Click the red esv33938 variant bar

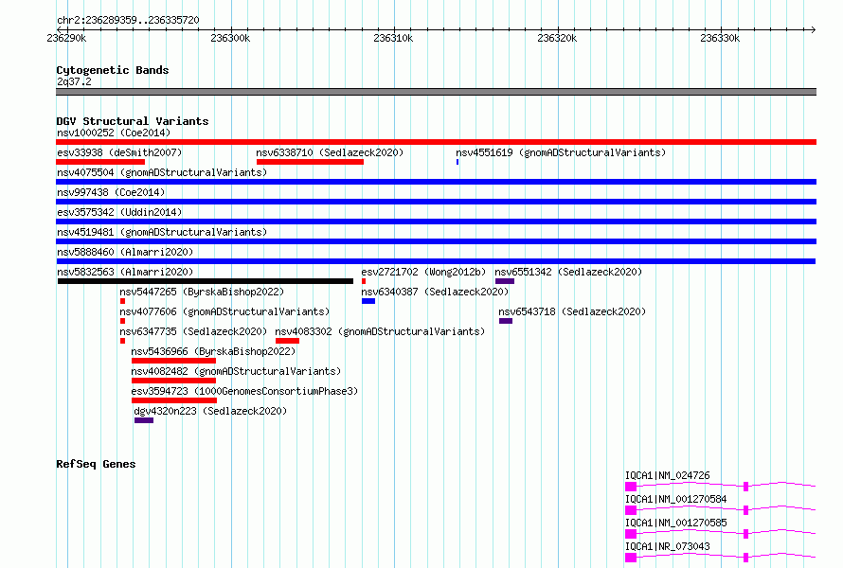(x=100, y=162)
